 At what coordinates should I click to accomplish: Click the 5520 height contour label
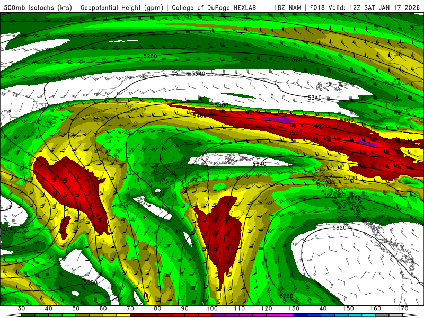point(295,133)
